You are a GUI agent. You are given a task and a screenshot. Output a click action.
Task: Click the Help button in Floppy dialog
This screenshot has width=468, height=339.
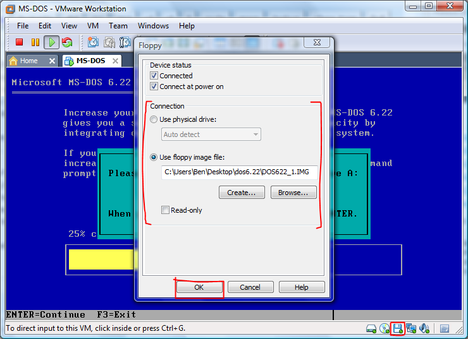click(302, 287)
